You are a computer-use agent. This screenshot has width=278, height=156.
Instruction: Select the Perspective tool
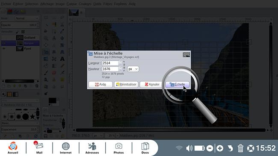tap(62, 52)
